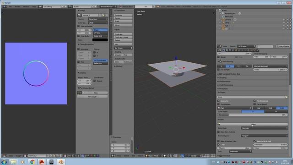This screenshot has height=165, width=293.
Task: Open the file format PNG dropdown
Action: click(x=234, y=108)
